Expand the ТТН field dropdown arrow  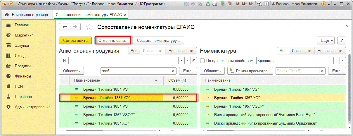181,61
